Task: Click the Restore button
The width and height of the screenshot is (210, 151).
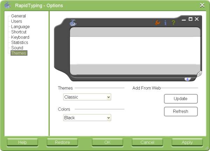Action: (62, 142)
